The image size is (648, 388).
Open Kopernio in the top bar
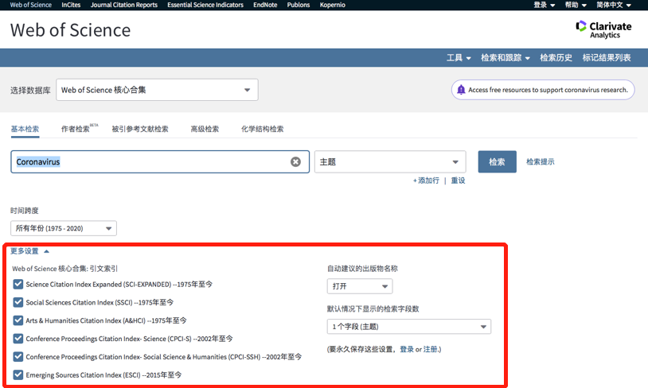coord(332,5)
